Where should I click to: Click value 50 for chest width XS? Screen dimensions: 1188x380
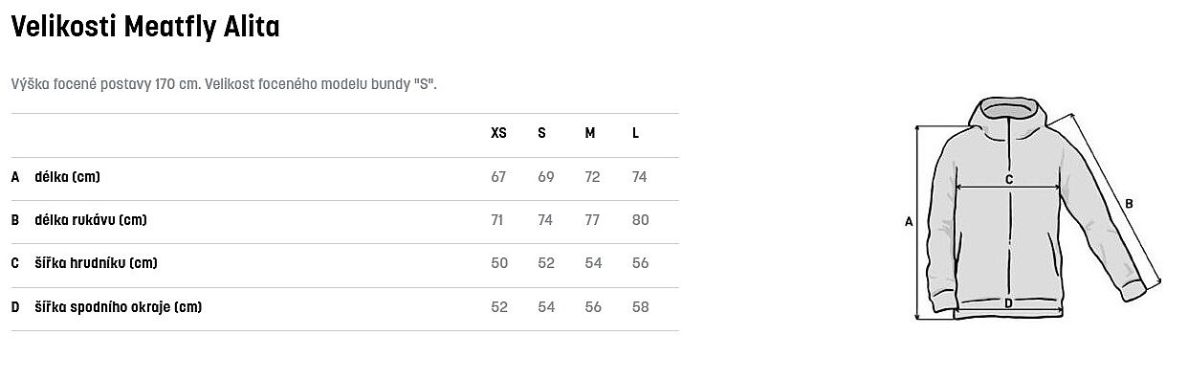[x=499, y=263]
